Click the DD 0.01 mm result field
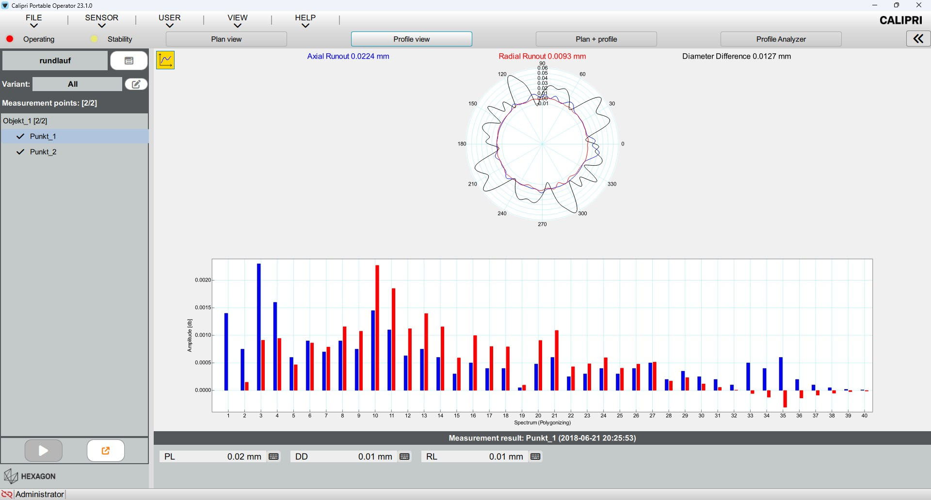 point(344,456)
